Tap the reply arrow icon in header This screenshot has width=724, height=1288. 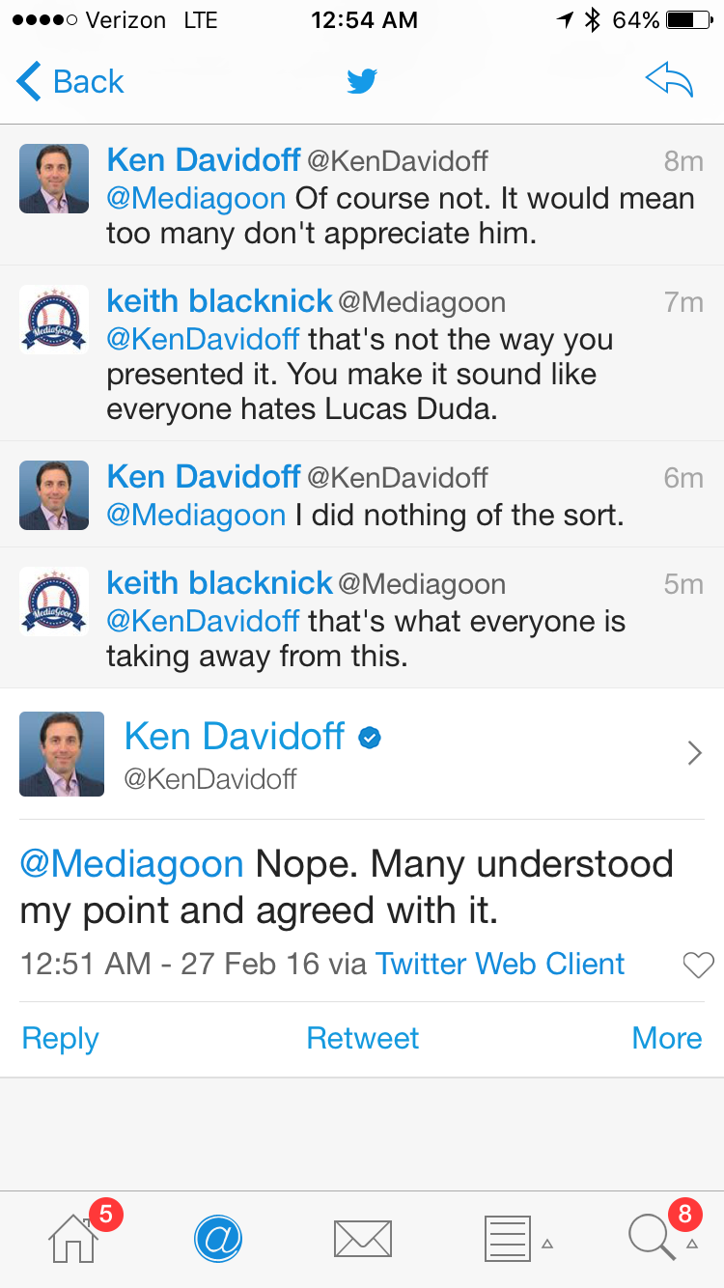pos(669,82)
